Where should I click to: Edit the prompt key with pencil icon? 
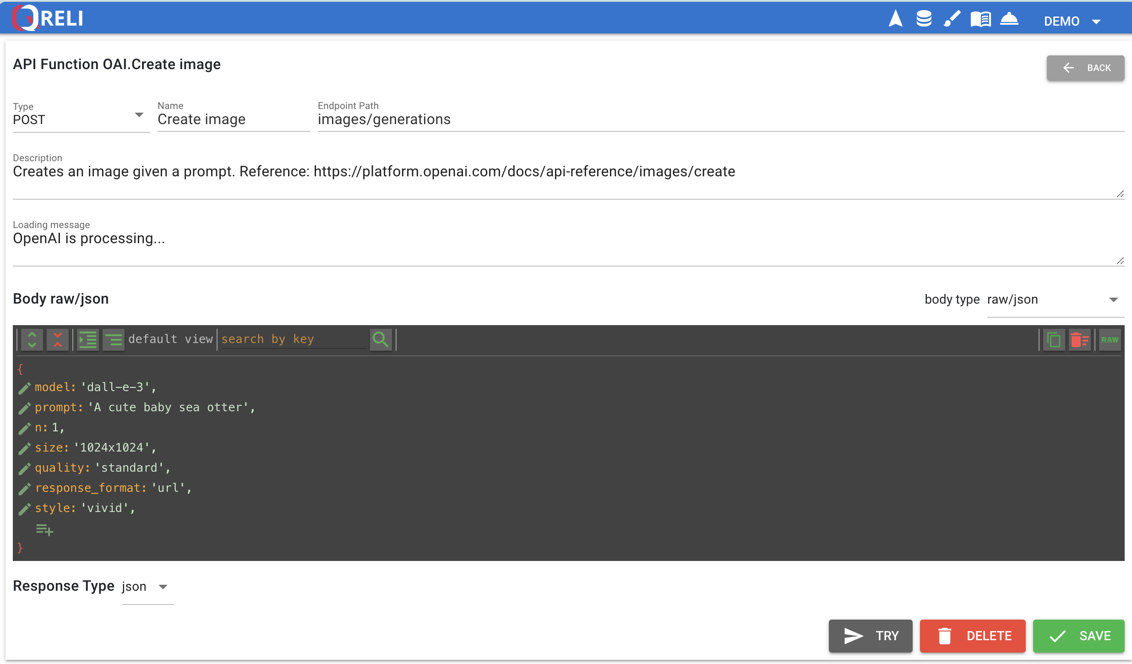pos(25,408)
